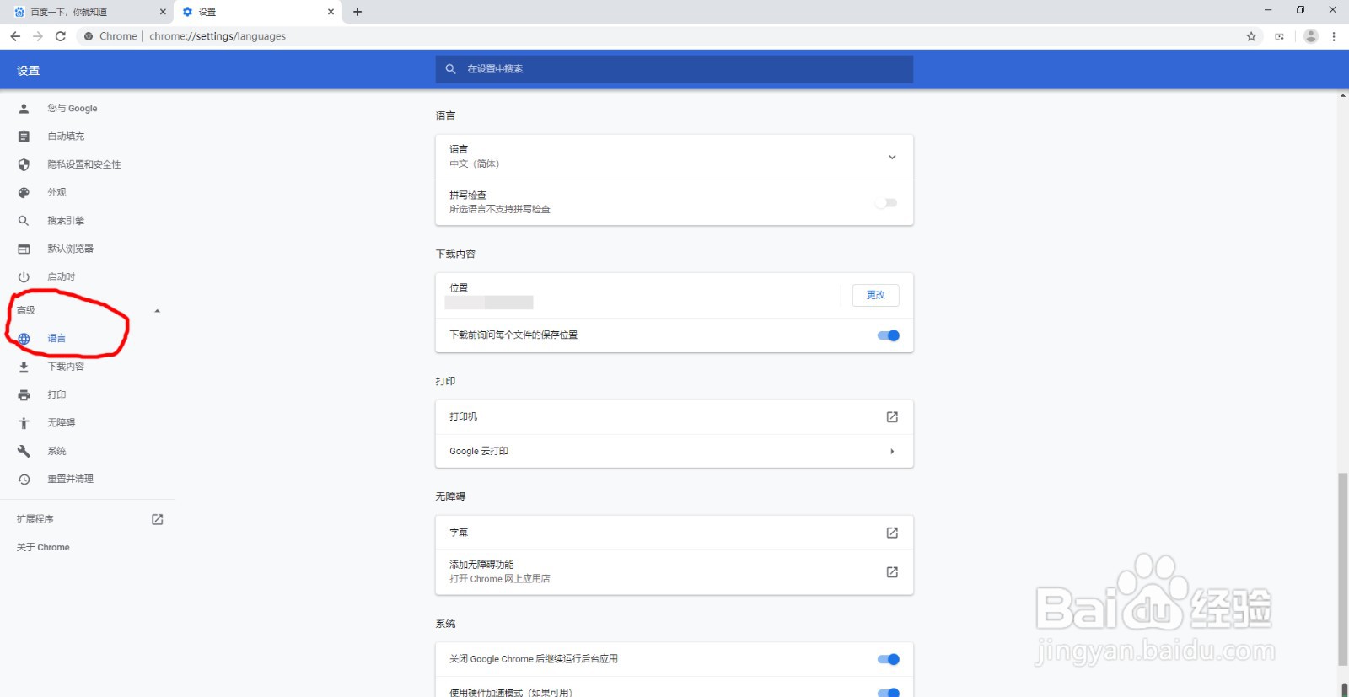Toggle 下载前询问每个文件的保存位置 switch
Screen dimensions: 1349x697
click(x=889, y=335)
